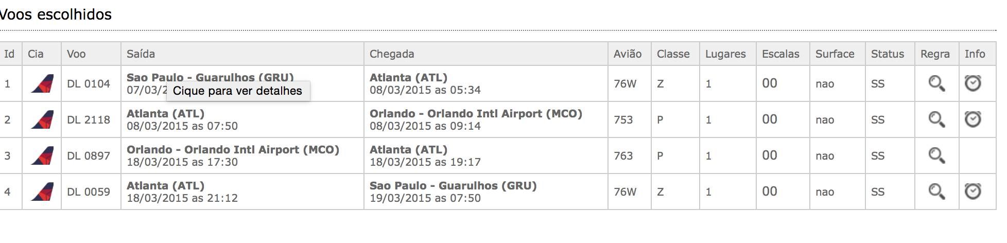This screenshot has width=1007, height=243.
Task: Open fare rule magnifier for flight DL 0897
Action: click(x=936, y=155)
